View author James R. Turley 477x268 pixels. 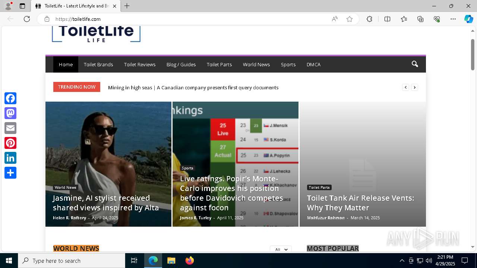tap(196, 218)
